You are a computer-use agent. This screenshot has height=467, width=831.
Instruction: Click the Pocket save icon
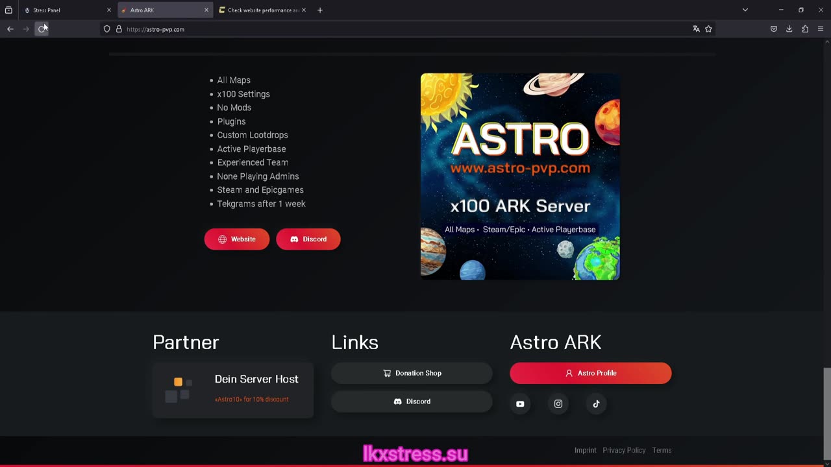pos(774,29)
